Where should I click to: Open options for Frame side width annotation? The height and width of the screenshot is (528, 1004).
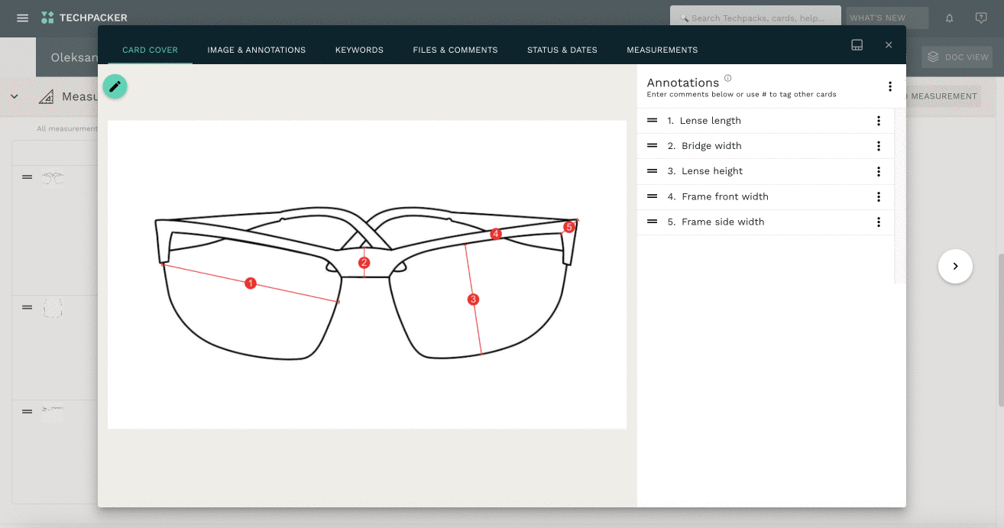878,222
